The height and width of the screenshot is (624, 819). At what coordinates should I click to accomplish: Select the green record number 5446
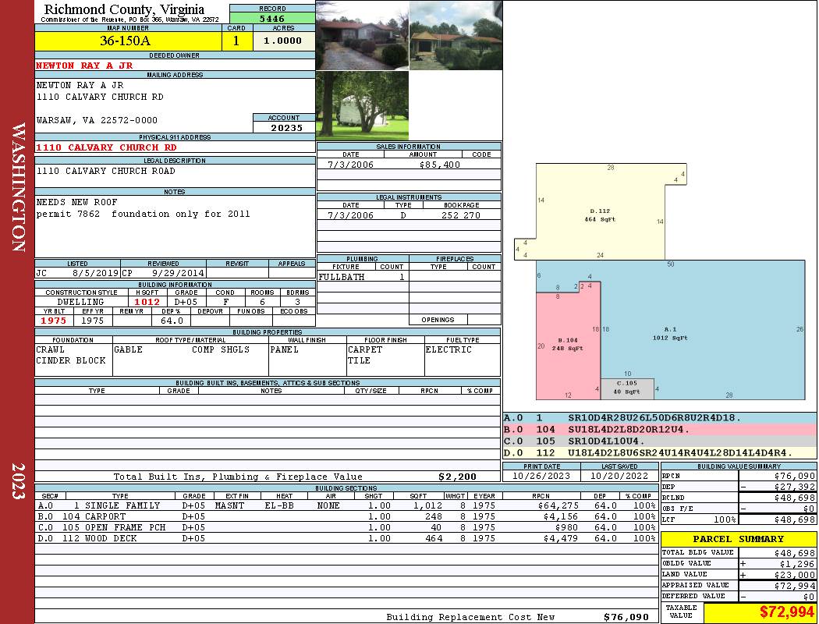(x=272, y=18)
